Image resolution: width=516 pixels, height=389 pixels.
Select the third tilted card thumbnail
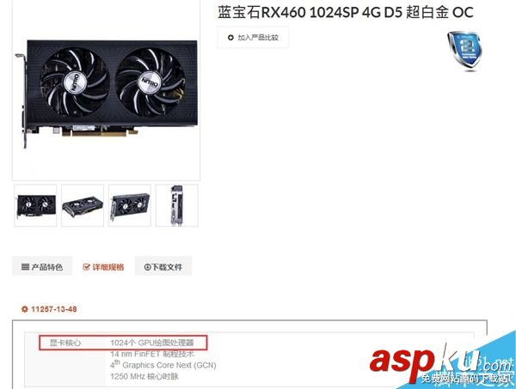130,205
